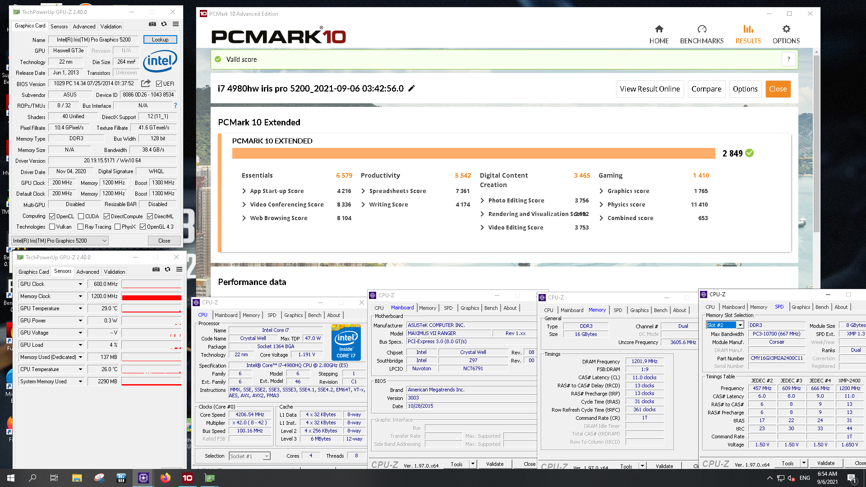Screen dimensions: 866x487
Task: Take screenshot in GPU-Z Sensors window
Action: [156, 269]
